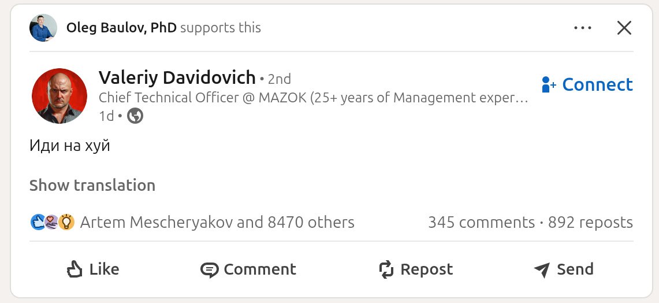Screen dimensions: 659x303
Task: View the 892 reposts
Action: 590,223
